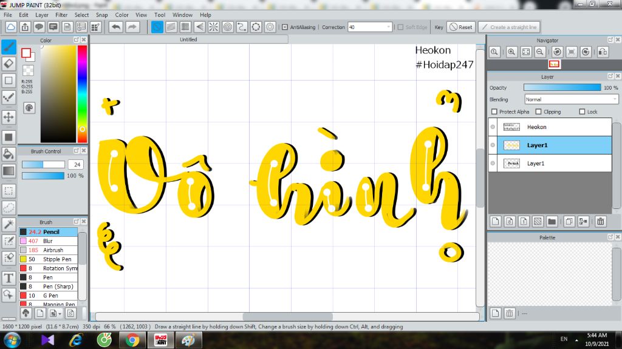622x349 pixels.
Task: Open the Tool menu
Action: pyautogui.click(x=160, y=15)
